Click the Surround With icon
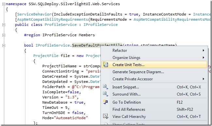The width and height of the screenshot is (212, 126). coord(105,94)
